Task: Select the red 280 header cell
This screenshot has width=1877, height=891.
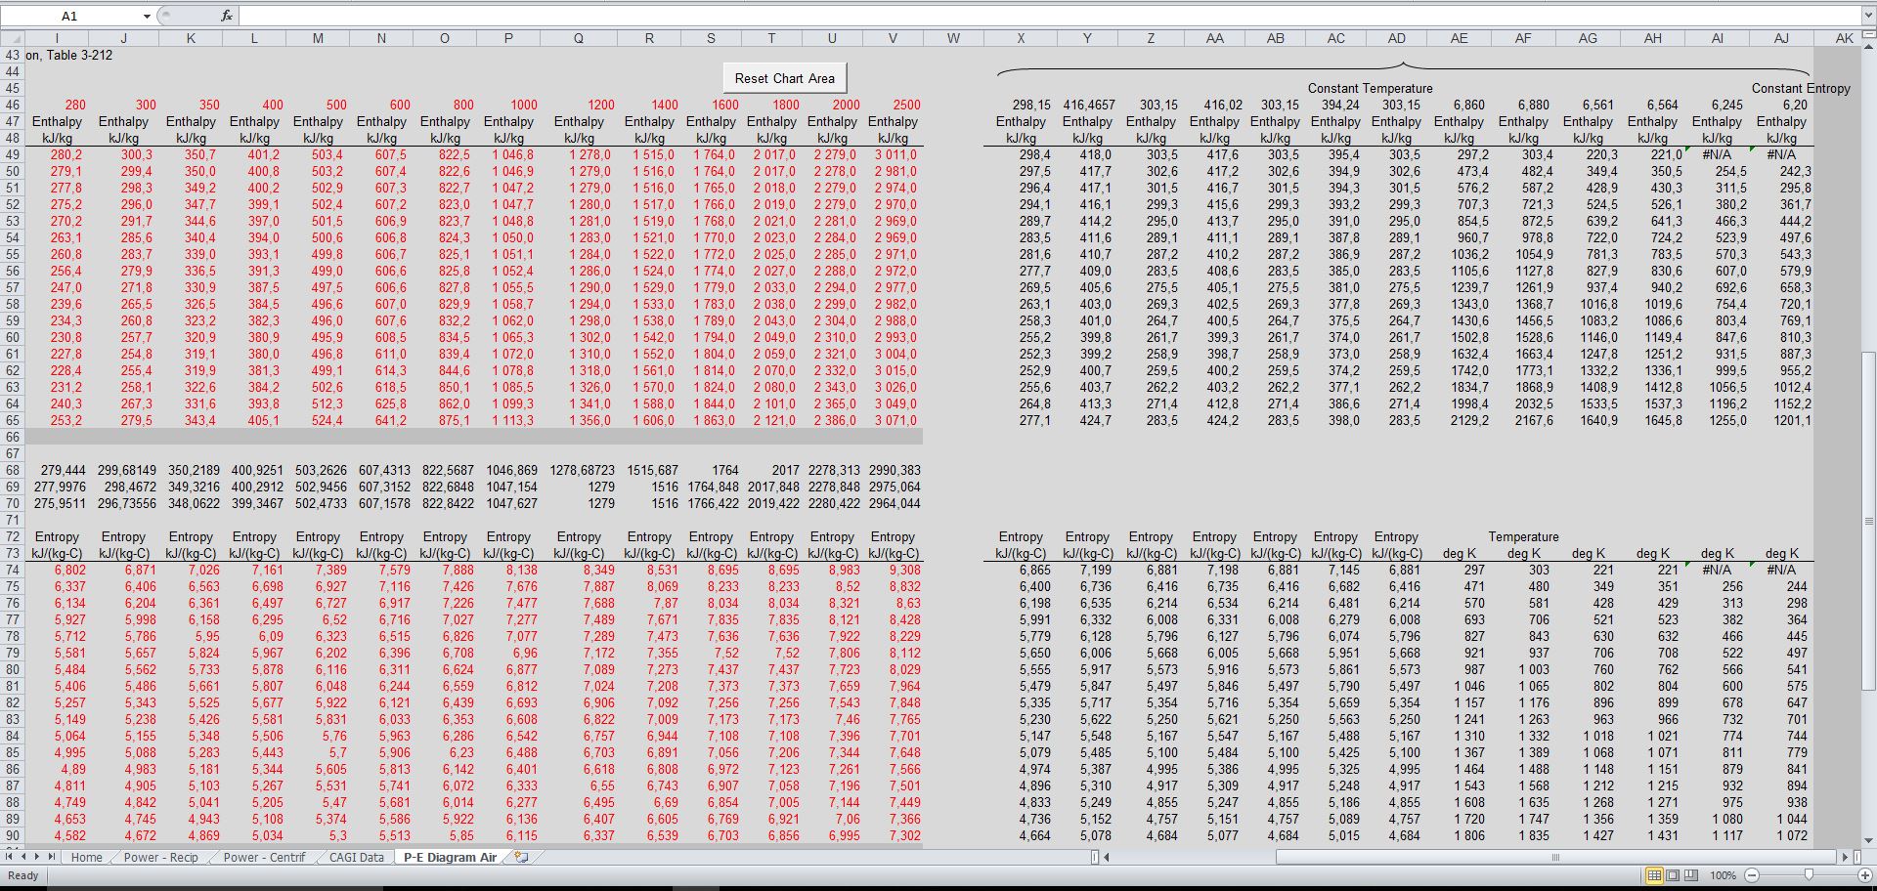Action: tap(74, 105)
